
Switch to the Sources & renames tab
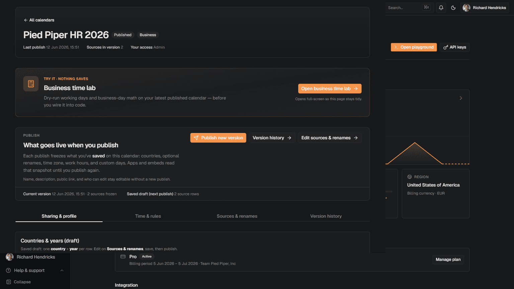point(237,216)
